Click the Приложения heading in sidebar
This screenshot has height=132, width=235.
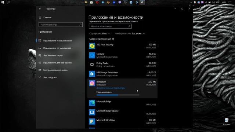[x=45, y=32]
